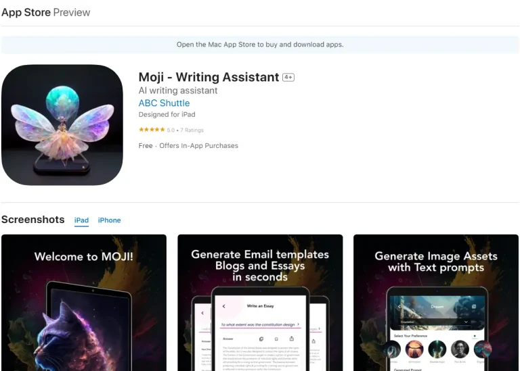The width and height of the screenshot is (520, 371).
Task: Switch to the iPad screenshots tab
Action: [x=81, y=220]
